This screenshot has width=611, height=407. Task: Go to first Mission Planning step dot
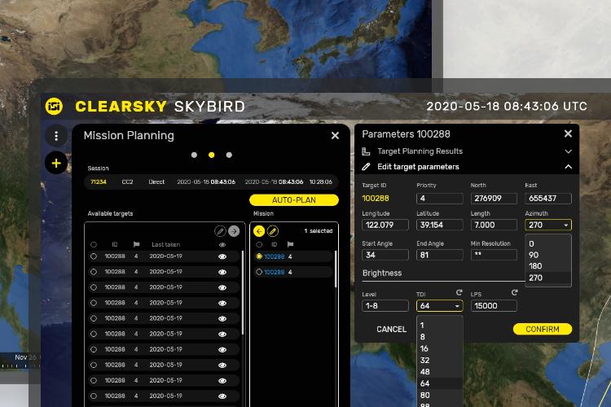pos(194,155)
